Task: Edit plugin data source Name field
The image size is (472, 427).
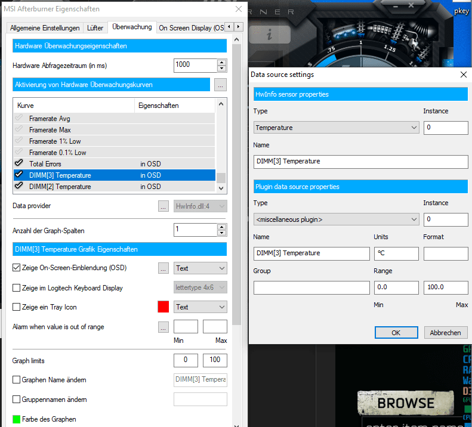Action: pos(311,253)
